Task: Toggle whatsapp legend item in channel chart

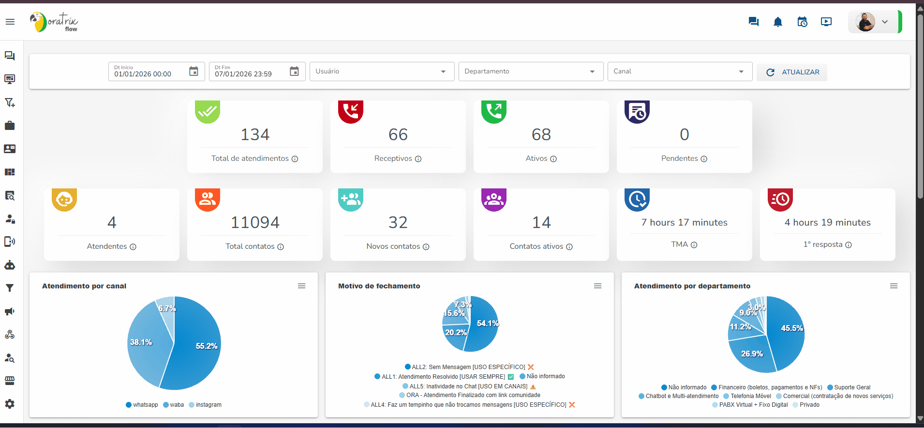Action: [142, 405]
